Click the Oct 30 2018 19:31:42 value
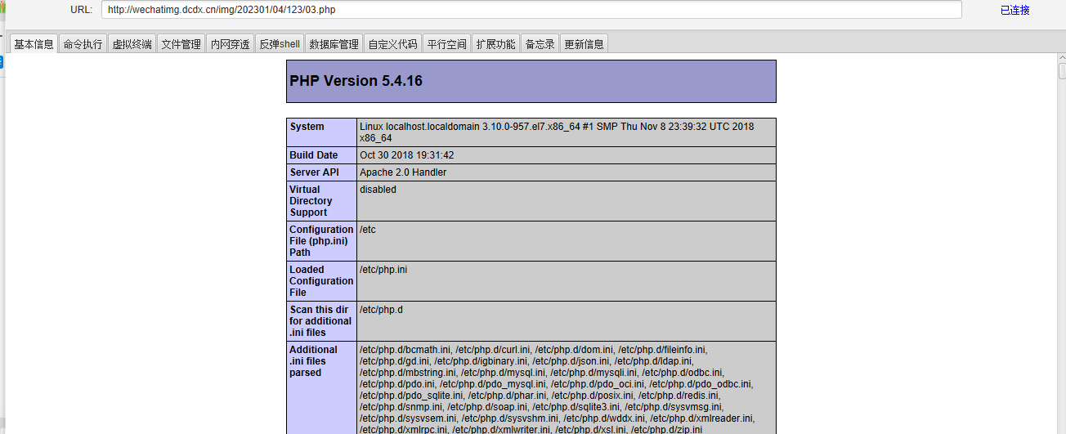 (406, 155)
